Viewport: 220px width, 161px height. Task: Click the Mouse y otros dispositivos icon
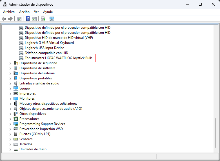tap(16, 104)
